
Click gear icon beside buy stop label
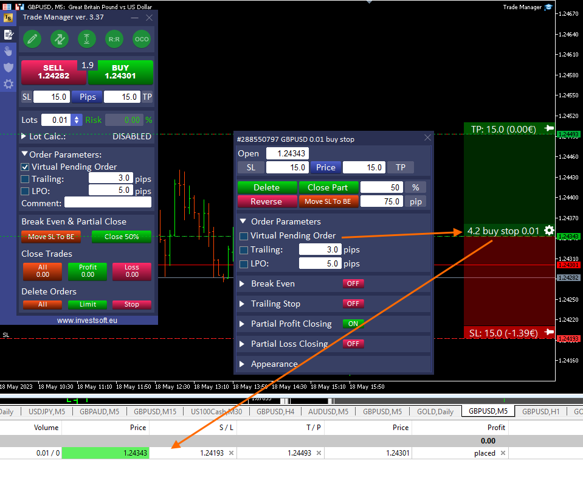[x=549, y=230]
